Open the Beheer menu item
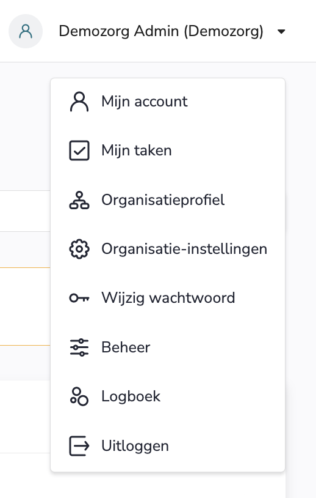The width and height of the screenshot is (316, 498). point(168,347)
